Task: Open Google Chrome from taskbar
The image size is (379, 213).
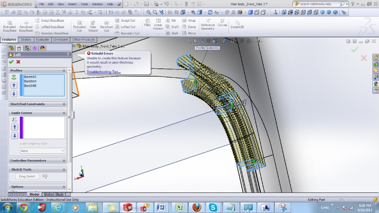Action: pos(23,208)
